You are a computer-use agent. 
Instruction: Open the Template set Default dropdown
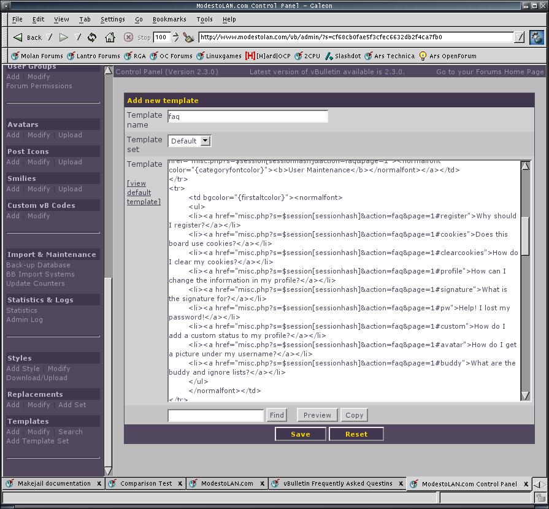coord(190,141)
